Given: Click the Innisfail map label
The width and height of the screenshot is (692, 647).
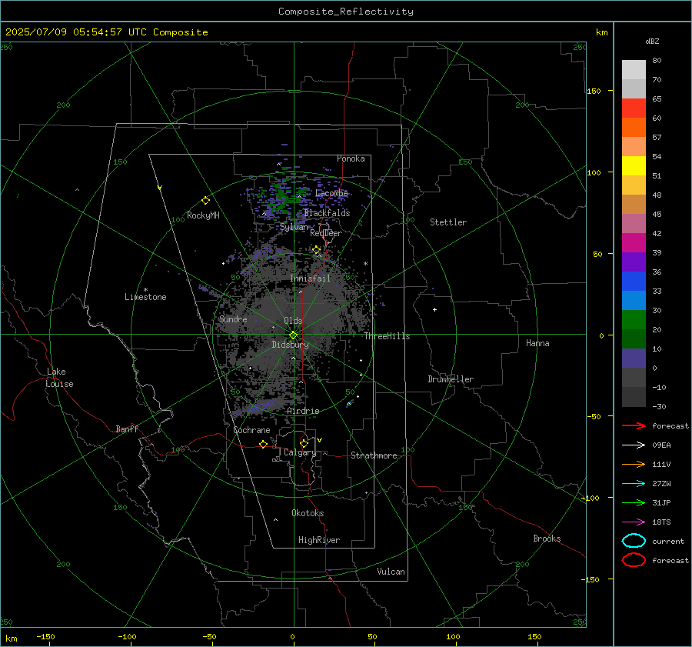Looking at the screenshot, I should click(310, 278).
